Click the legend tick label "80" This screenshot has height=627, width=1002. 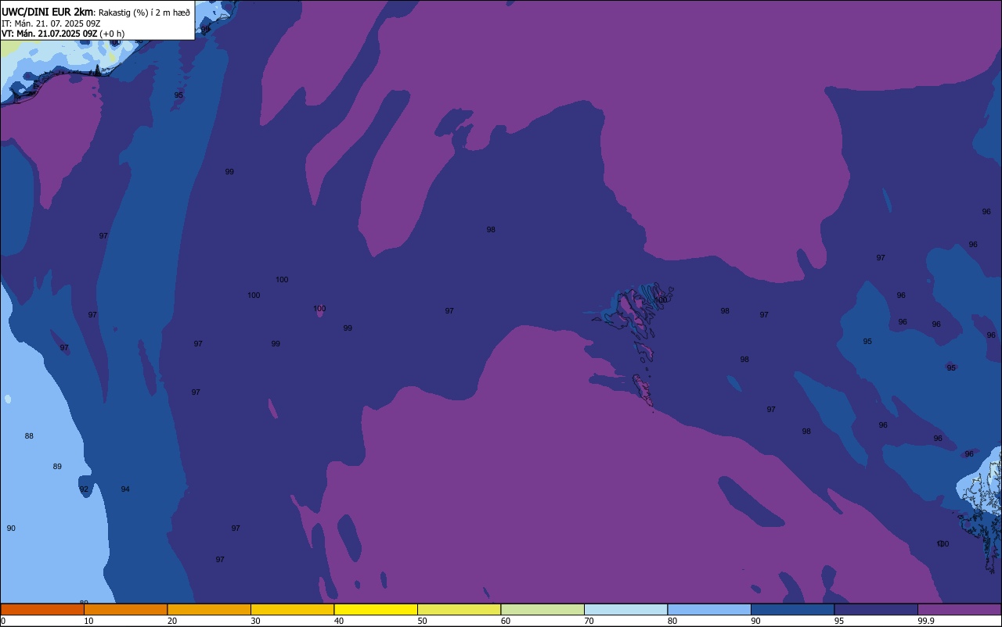(672, 621)
